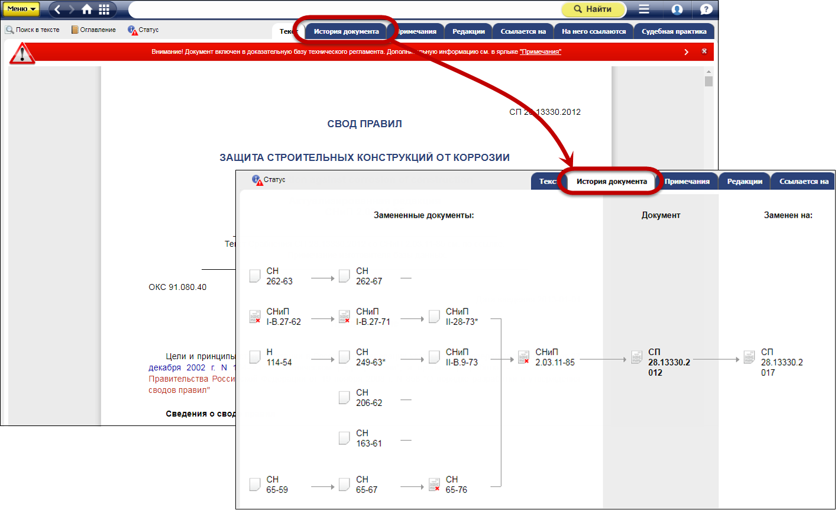The width and height of the screenshot is (838, 513).
Task: Close the red warning banner
Action: (704, 51)
